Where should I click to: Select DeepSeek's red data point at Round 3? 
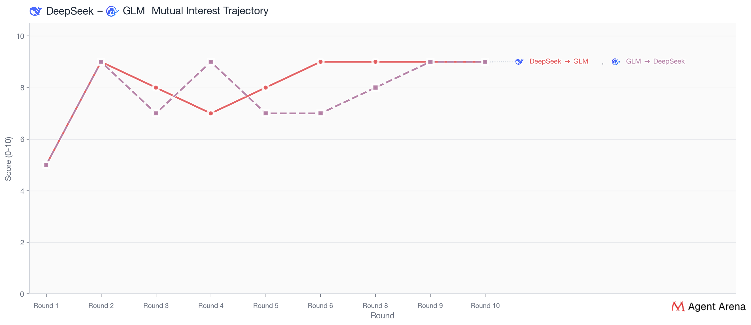(156, 88)
